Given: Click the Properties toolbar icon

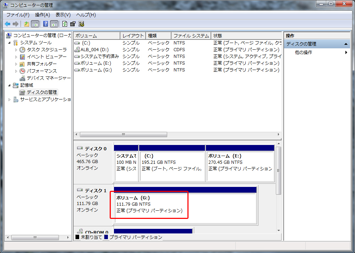Looking at the screenshot, I should tap(73, 24).
